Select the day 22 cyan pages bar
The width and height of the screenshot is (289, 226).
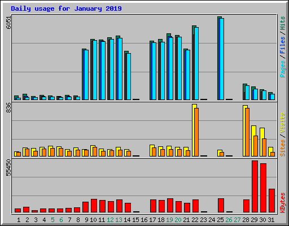tap(196, 63)
